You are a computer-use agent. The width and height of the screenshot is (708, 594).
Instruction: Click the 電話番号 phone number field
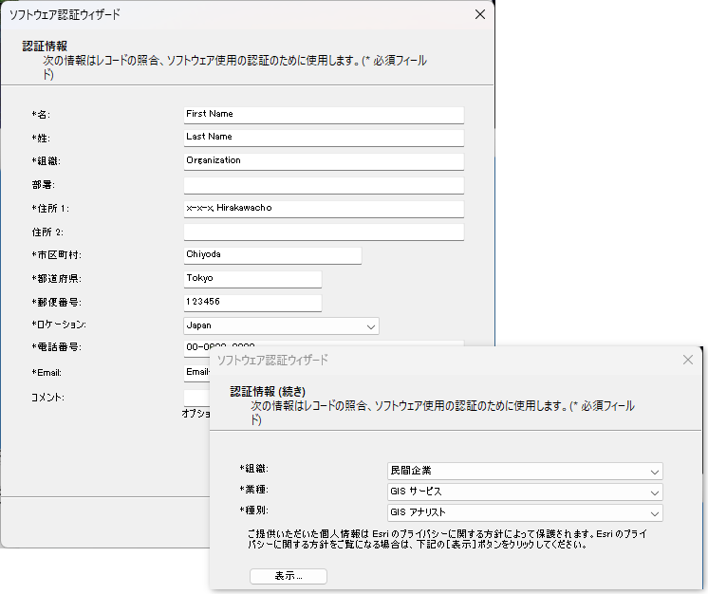[196, 345]
